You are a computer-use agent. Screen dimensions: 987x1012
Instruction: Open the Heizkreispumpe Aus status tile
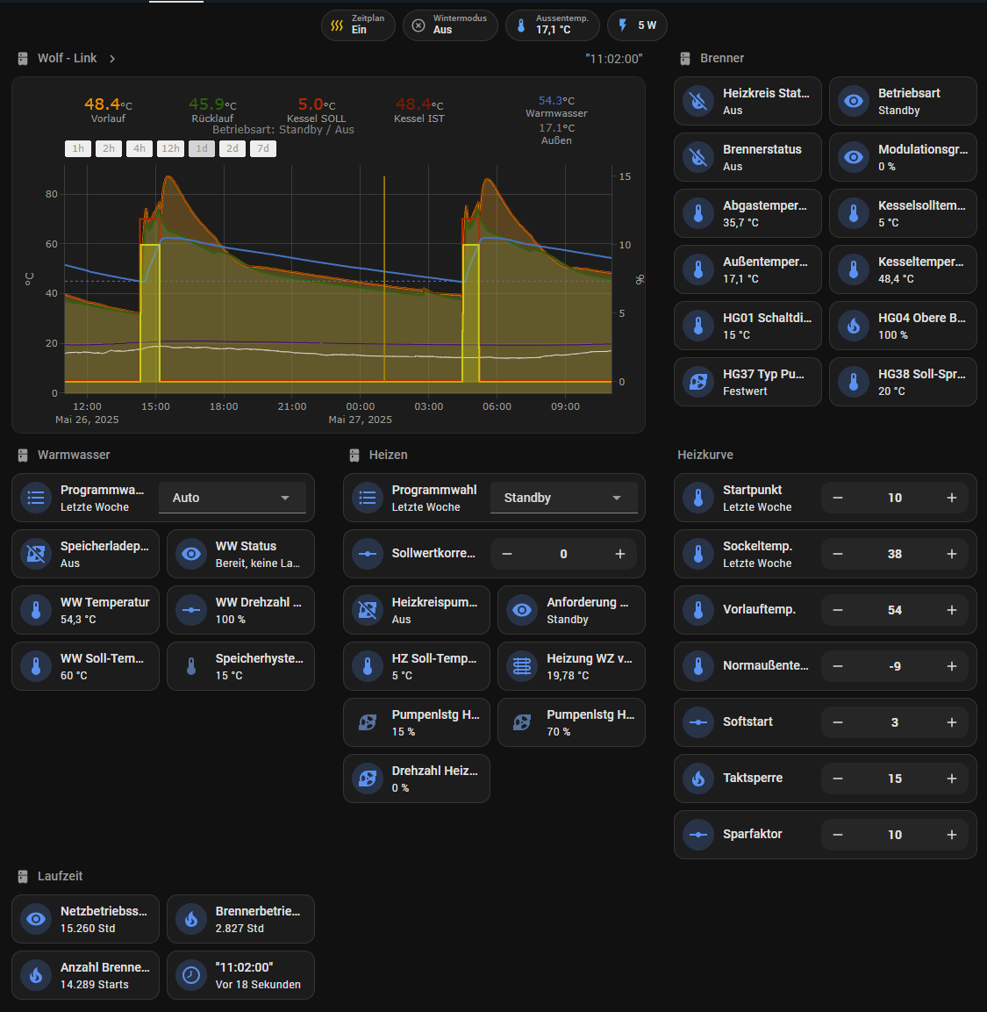[x=417, y=610]
